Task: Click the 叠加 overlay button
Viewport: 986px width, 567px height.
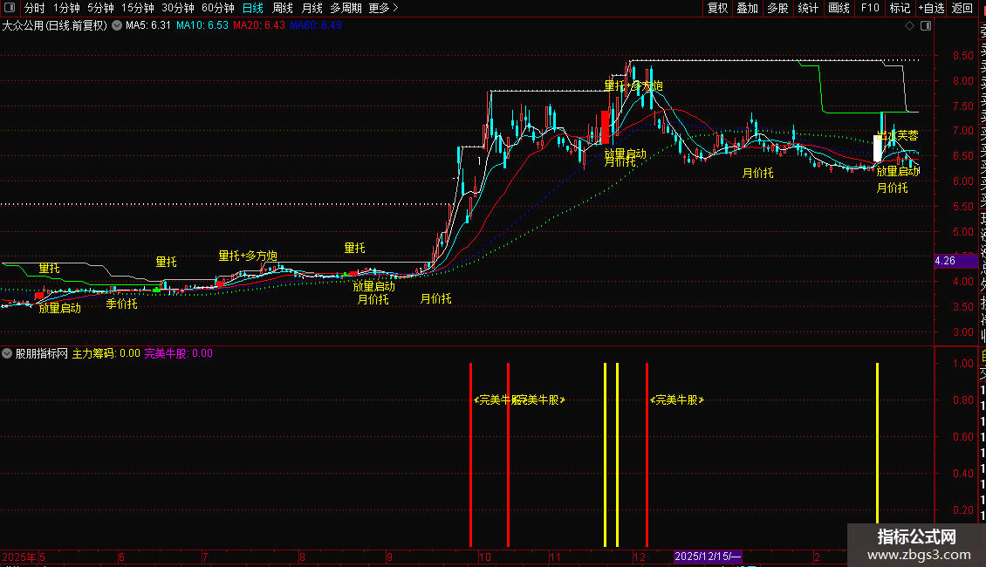Action: 748,8
